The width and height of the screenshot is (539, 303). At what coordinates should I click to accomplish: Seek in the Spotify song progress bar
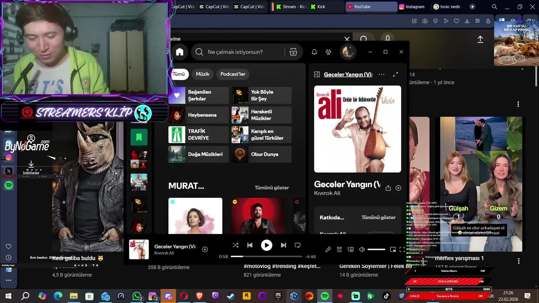point(267,256)
